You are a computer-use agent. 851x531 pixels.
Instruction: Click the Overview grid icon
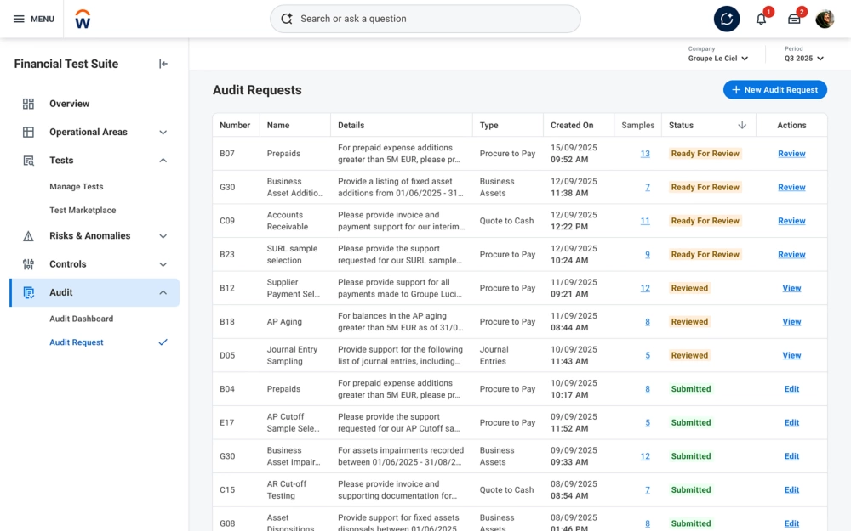[x=28, y=104]
